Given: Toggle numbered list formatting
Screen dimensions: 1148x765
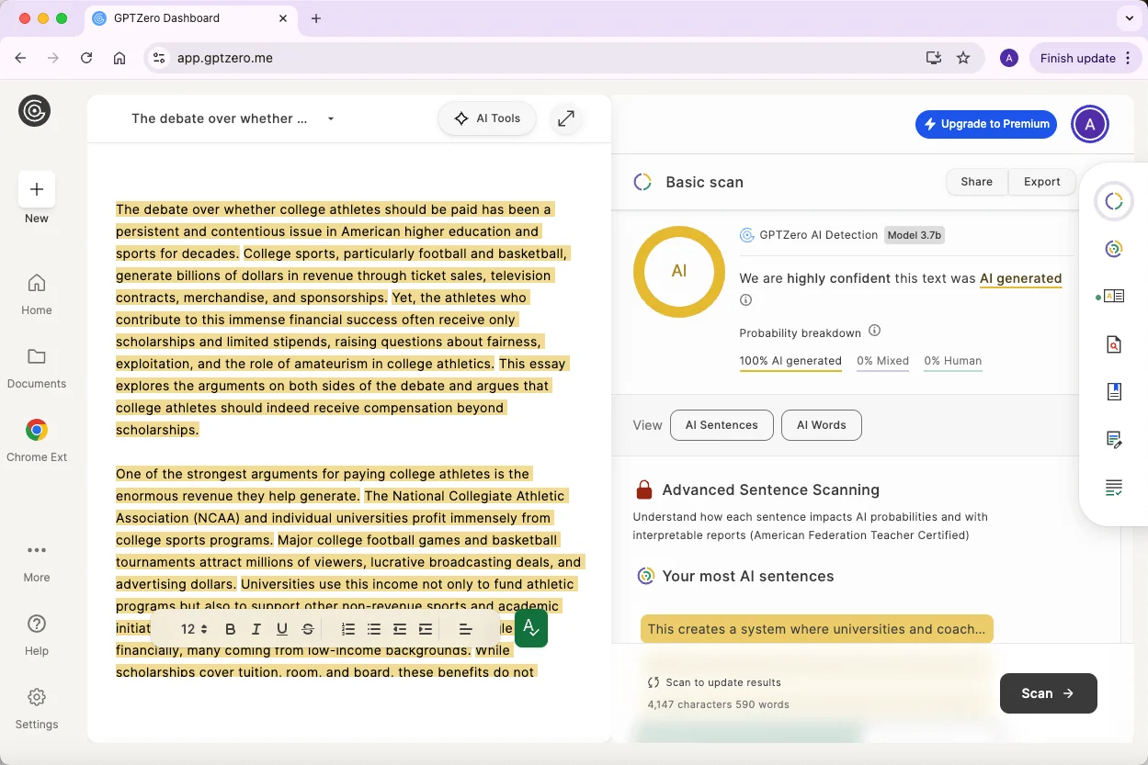Looking at the screenshot, I should [x=348, y=629].
